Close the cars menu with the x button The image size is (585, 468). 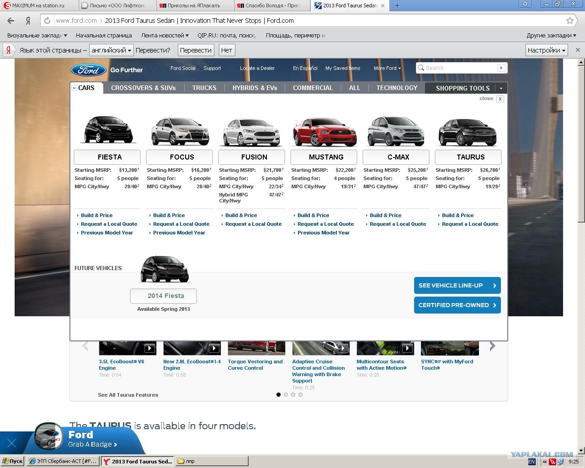pyautogui.click(x=500, y=99)
